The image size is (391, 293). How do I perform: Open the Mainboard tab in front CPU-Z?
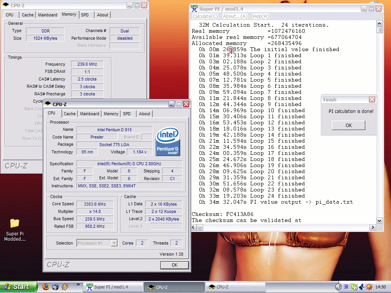pos(89,114)
